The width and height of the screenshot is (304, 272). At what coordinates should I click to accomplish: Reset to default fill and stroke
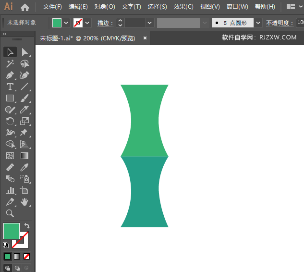click(6, 245)
